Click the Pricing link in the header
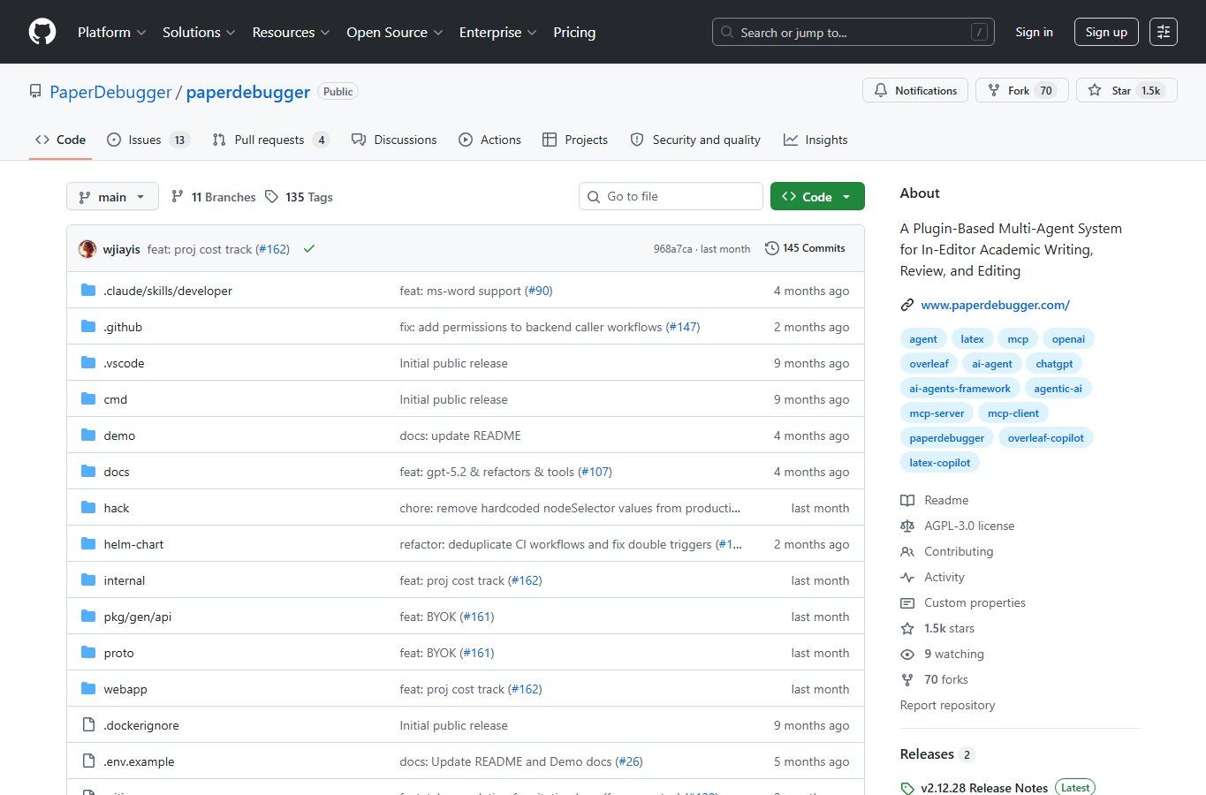1206x795 pixels. click(x=574, y=32)
